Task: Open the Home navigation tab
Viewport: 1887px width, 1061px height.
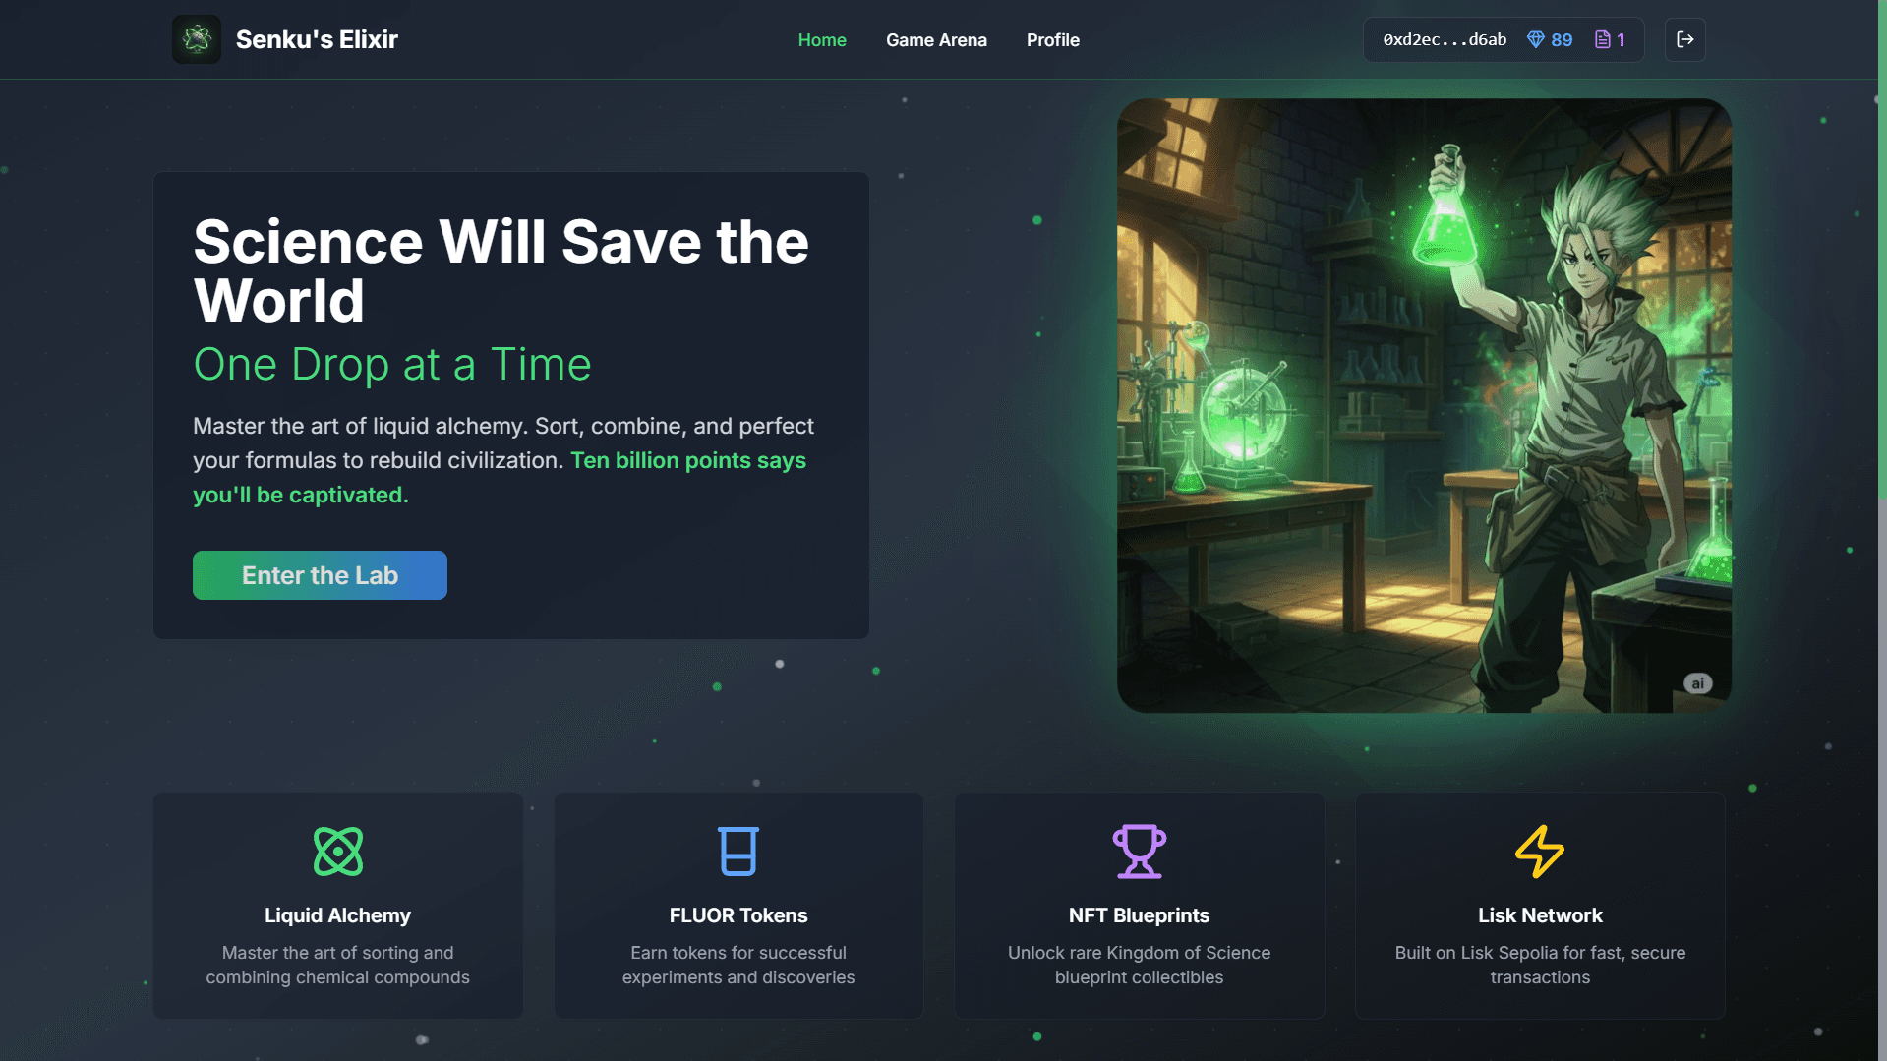Action: click(x=822, y=40)
